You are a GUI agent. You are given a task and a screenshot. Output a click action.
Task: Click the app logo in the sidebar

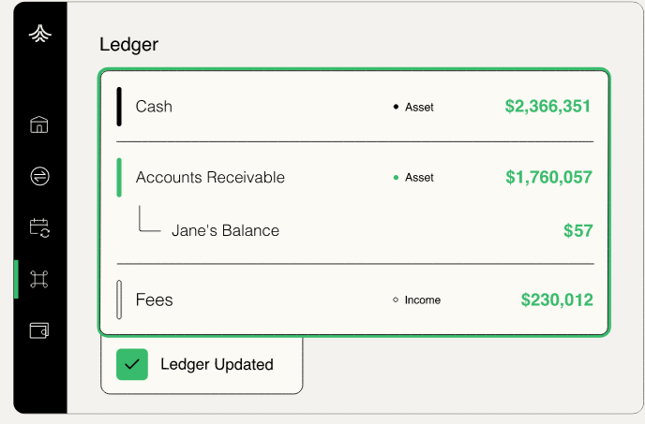point(39,34)
